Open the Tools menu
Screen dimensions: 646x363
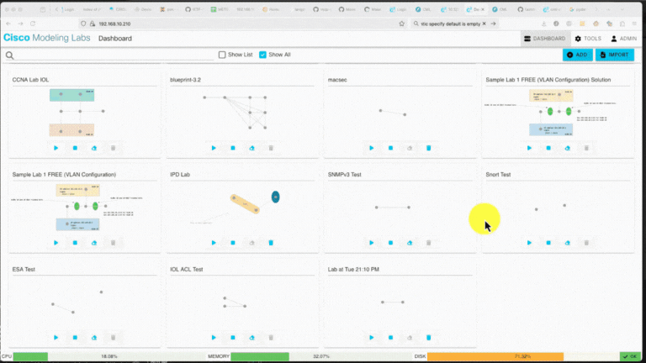point(588,39)
